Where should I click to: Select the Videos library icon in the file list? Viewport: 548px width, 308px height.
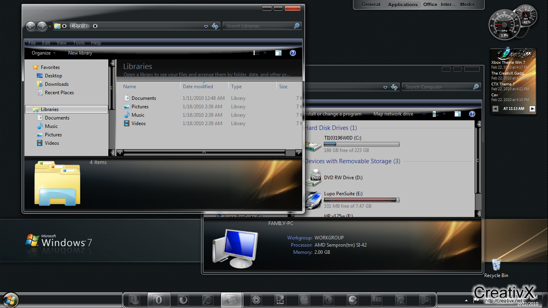[x=128, y=123]
